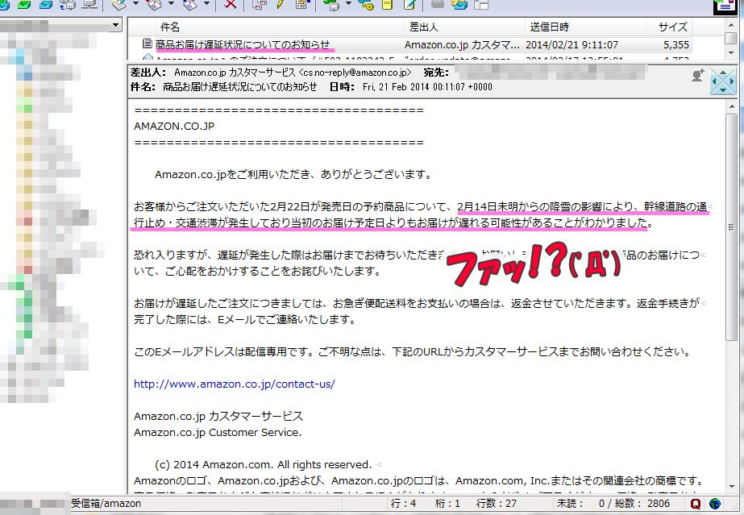744x515 pixels.
Task: Click the small windows icon after the red X
Action: tap(259, 4)
